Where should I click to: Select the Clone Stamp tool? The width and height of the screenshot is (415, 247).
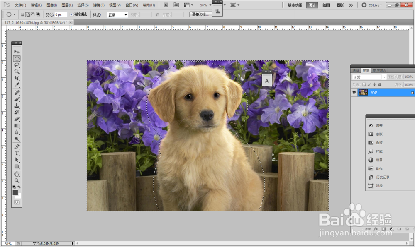coord(17,106)
